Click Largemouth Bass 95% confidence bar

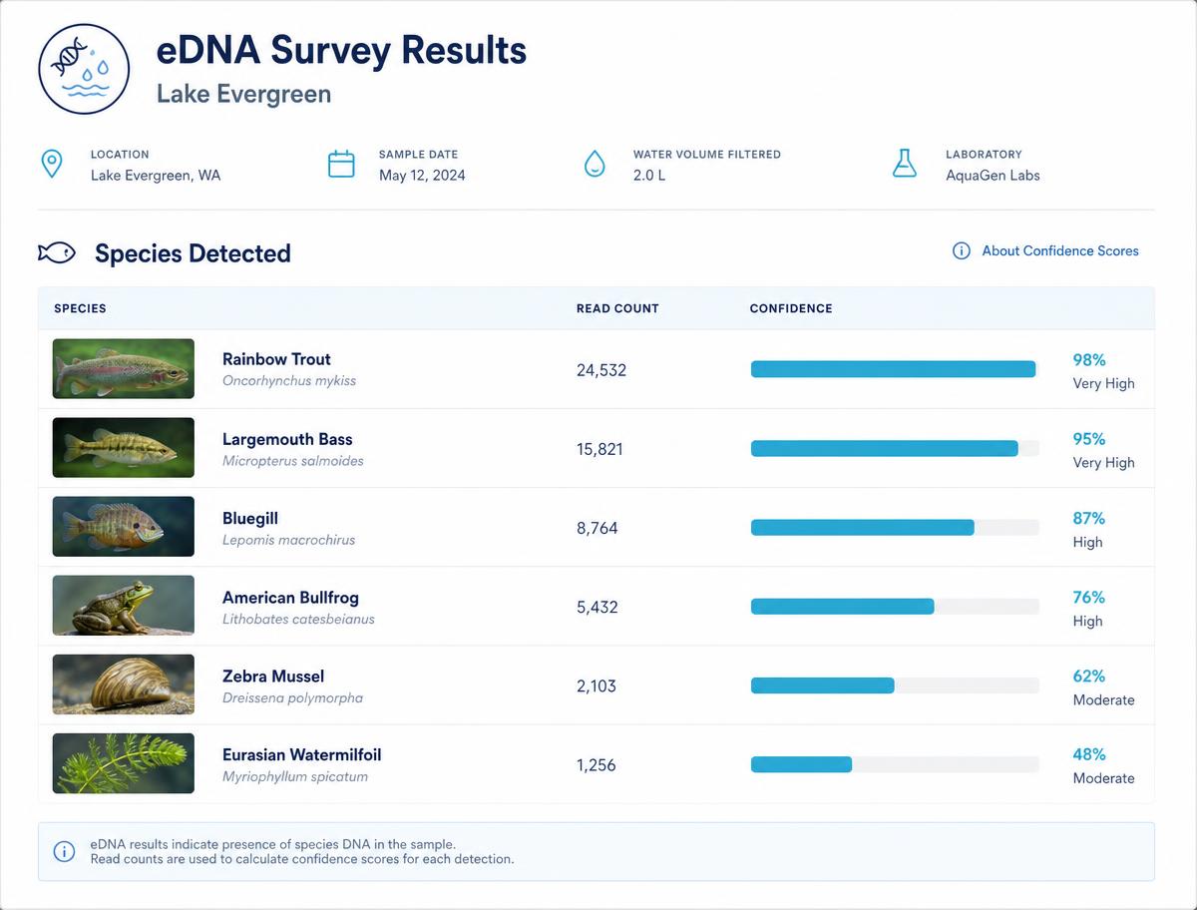(x=895, y=448)
